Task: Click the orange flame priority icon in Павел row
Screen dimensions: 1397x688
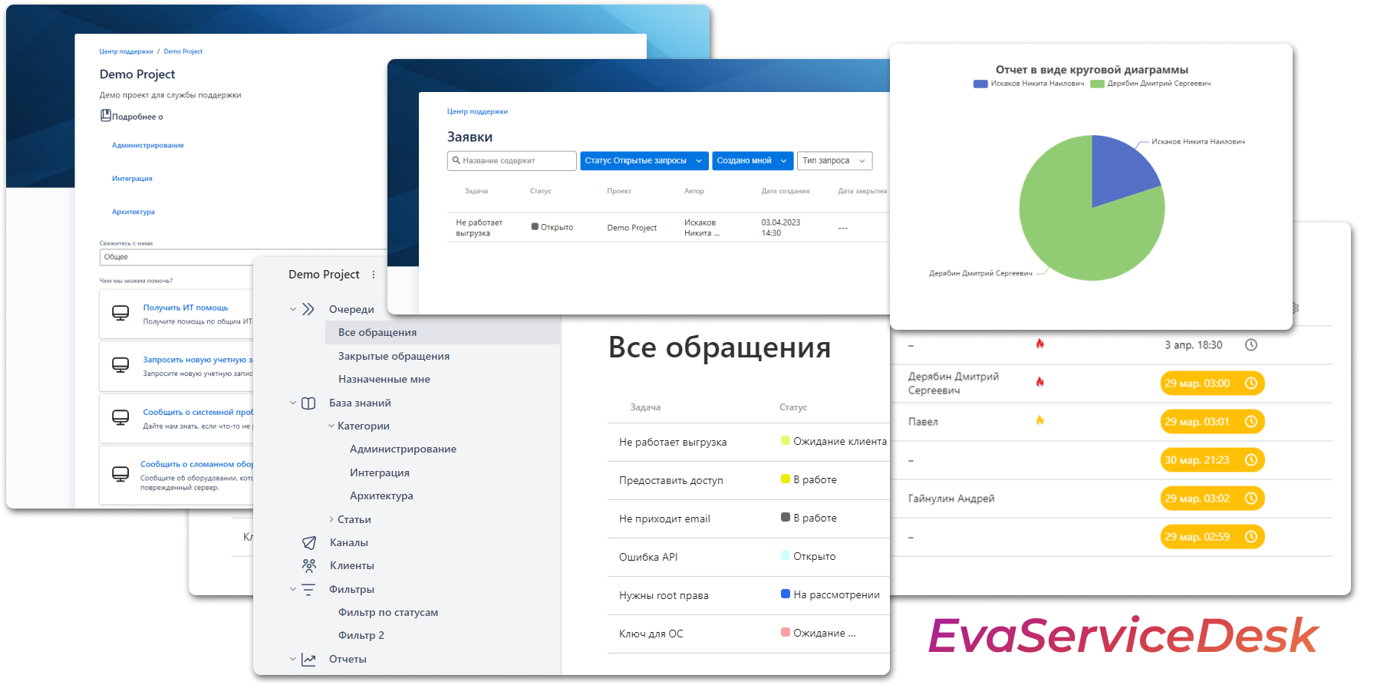Action: point(1040,420)
